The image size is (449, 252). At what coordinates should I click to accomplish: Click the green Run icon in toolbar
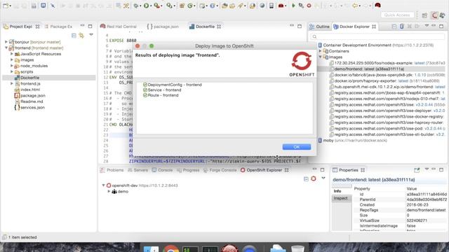click(147, 6)
